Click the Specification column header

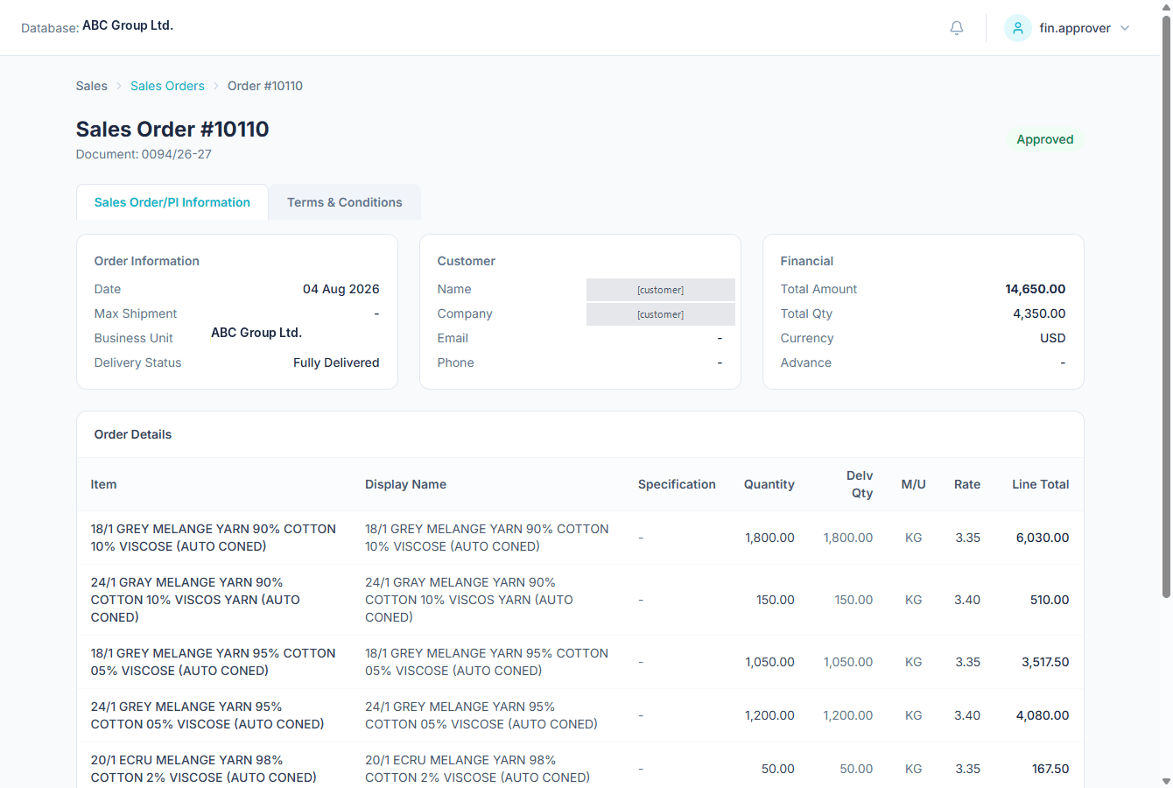(677, 484)
